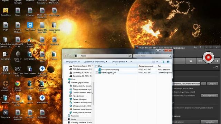The width and height of the screenshot is (221, 124).
Task: Select the ArtMoney SE desktop icon
Action: 18,42
